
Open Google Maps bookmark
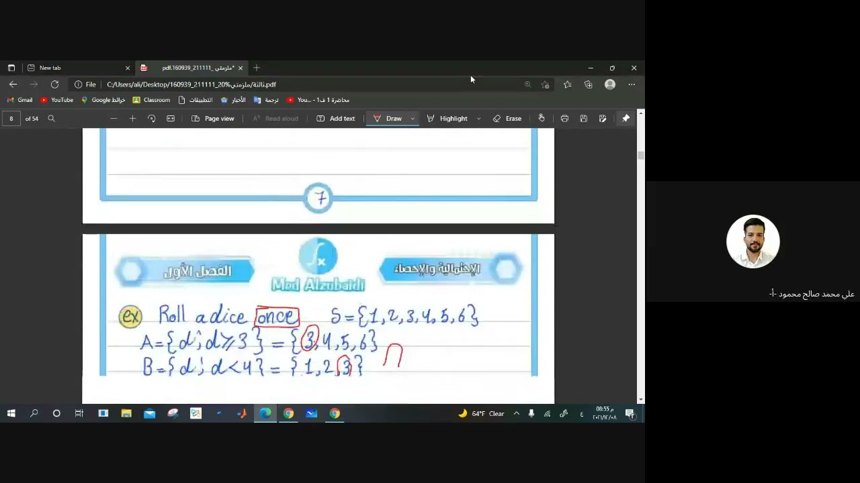click(x=103, y=100)
